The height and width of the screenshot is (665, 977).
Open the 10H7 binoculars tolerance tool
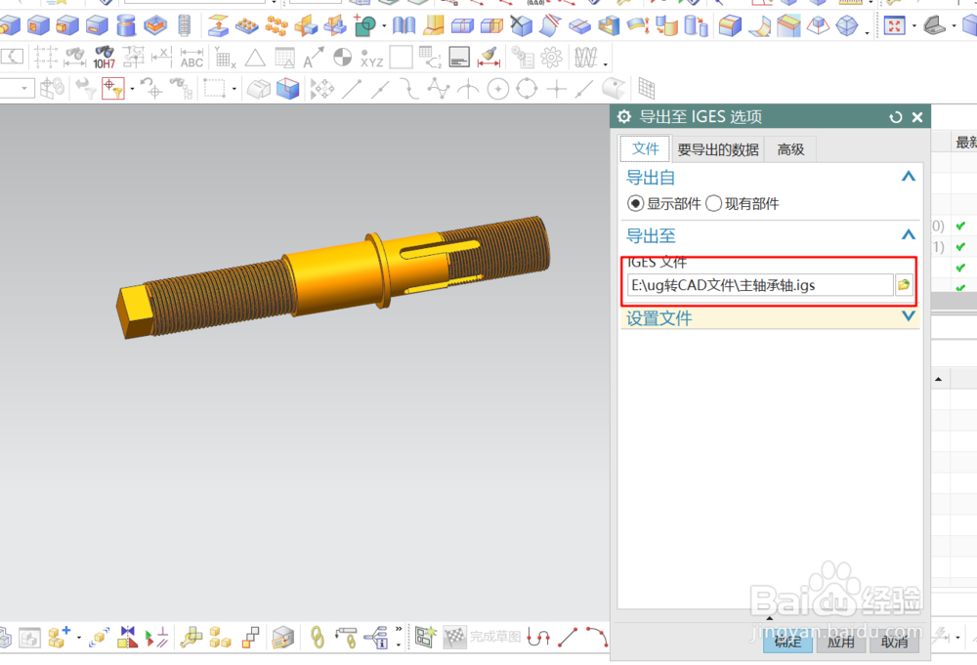coord(105,58)
